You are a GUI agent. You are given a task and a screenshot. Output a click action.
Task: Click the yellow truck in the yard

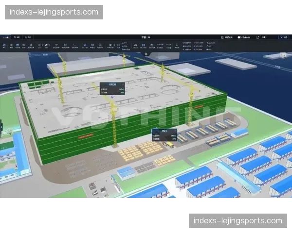(x=169, y=144)
